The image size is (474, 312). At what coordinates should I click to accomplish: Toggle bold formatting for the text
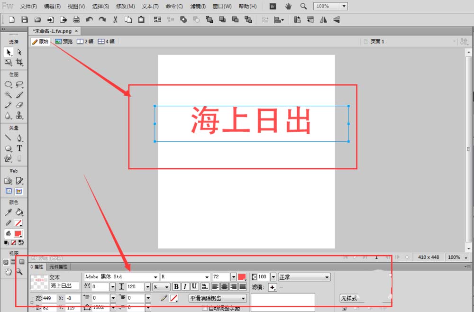coord(176,286)
